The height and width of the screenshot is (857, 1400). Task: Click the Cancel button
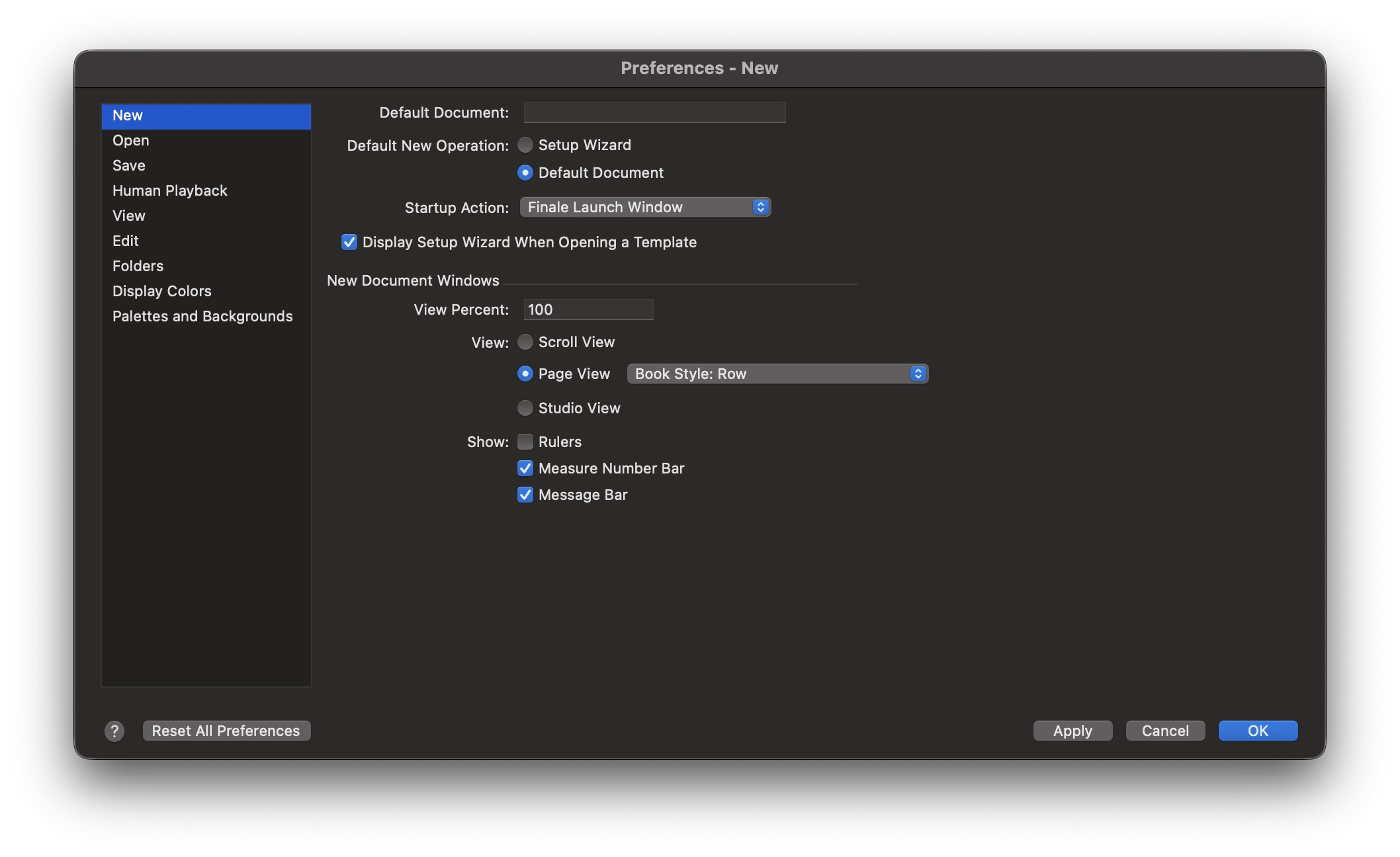[1165, 731]
